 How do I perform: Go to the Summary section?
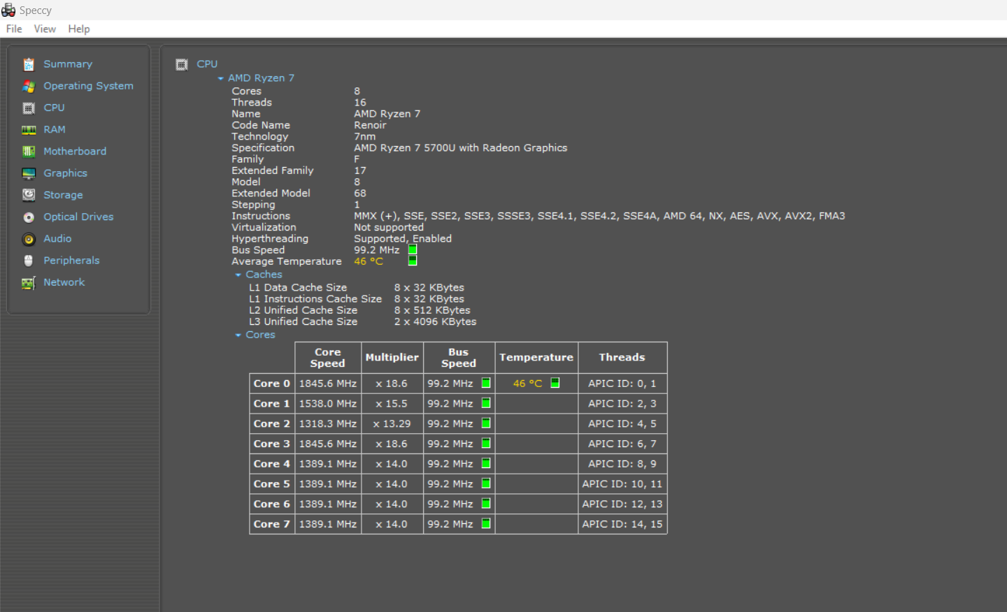coord(68,64)
